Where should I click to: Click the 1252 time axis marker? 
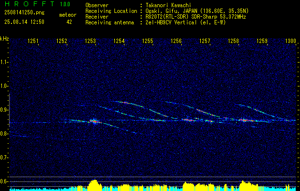62,41
